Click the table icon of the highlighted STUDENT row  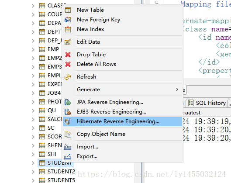tap(42, 163)
